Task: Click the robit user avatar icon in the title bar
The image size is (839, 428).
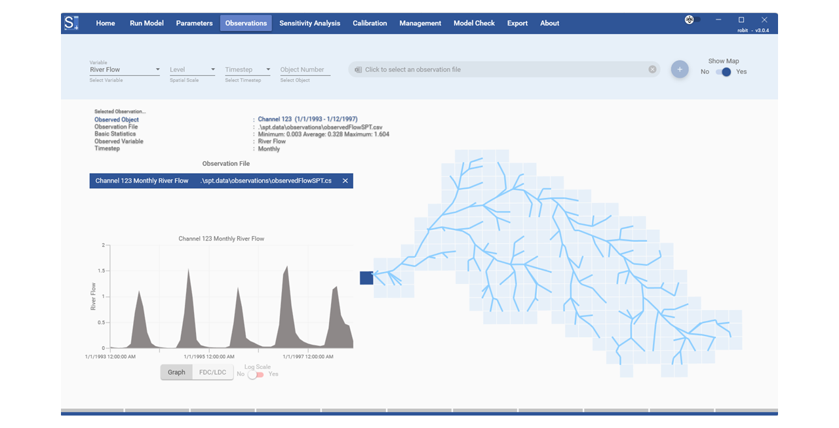Action: (688, 20)
